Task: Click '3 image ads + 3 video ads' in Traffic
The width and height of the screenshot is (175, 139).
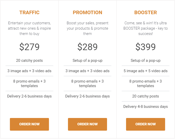Action: pos(29,71)
